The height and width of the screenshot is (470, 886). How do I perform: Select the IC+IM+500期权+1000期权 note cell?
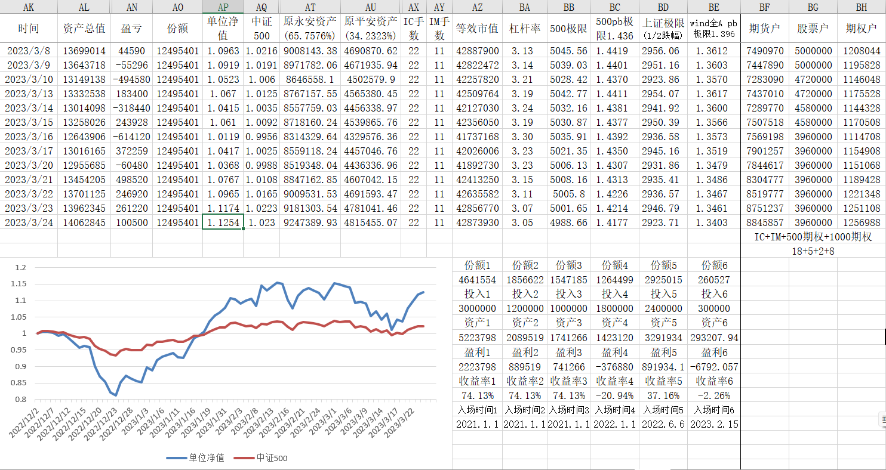813,237
